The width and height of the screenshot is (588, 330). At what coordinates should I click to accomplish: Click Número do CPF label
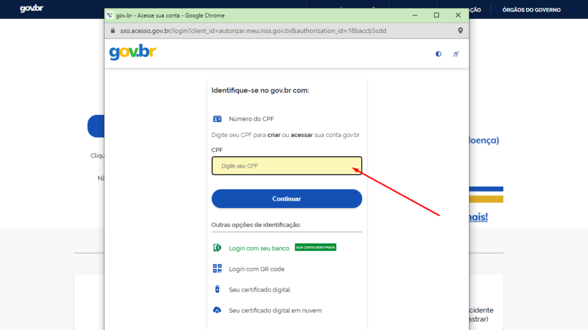click(x=252, y=119)
